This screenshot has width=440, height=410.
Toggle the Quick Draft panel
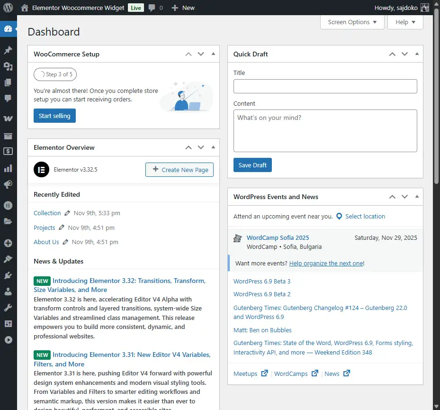[417, 54]
